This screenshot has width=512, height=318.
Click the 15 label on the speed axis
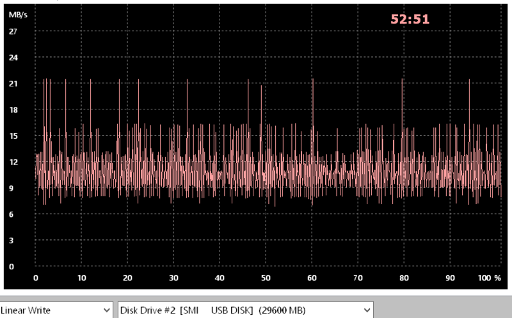click(13, 136)
